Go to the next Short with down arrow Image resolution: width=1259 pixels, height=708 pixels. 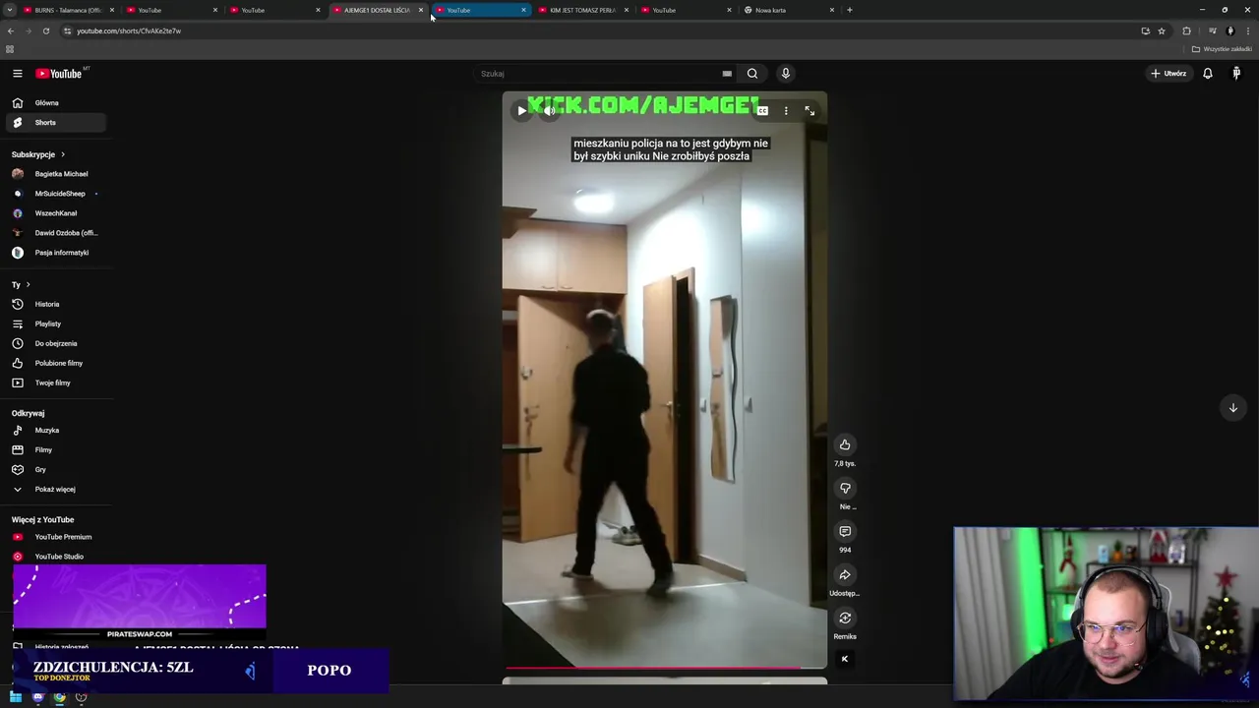(1232, 408)
